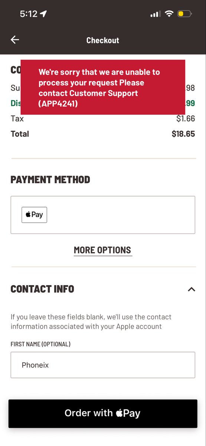This screenshot has height=446, width=206.
Task: Tap the location arrow beside the time
Action: (44, 14)
